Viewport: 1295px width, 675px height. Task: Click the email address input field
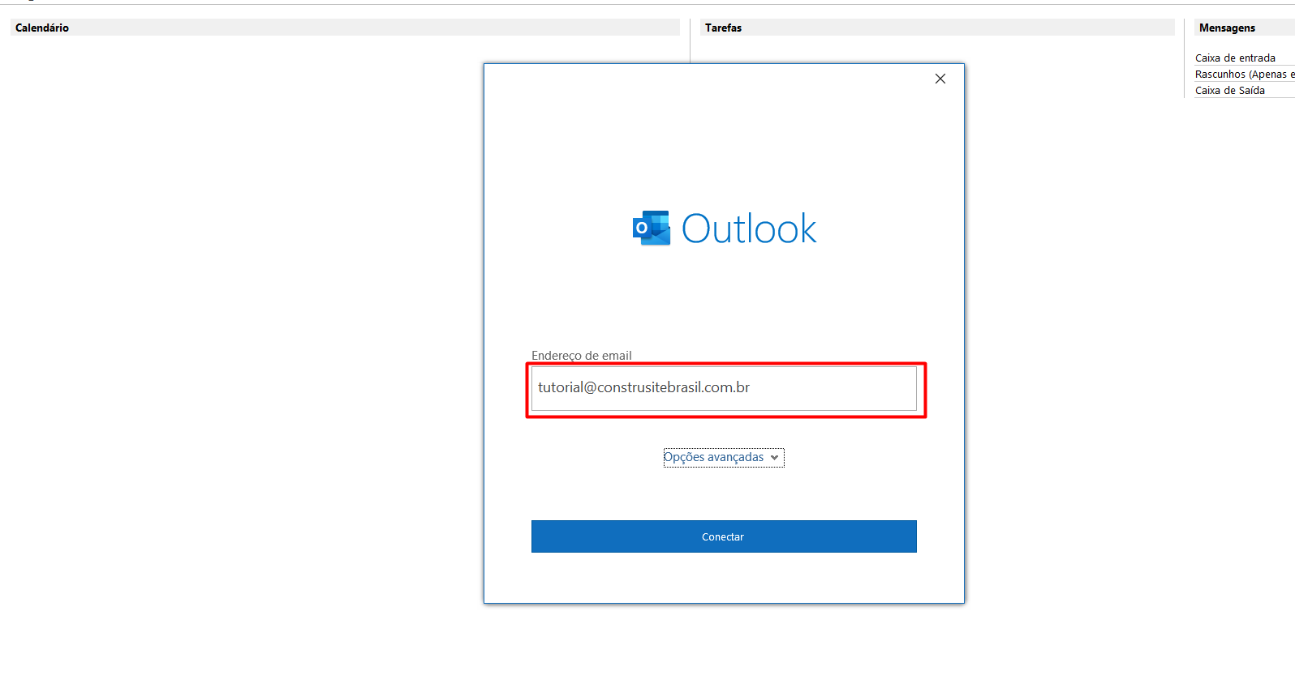[724, 388]
